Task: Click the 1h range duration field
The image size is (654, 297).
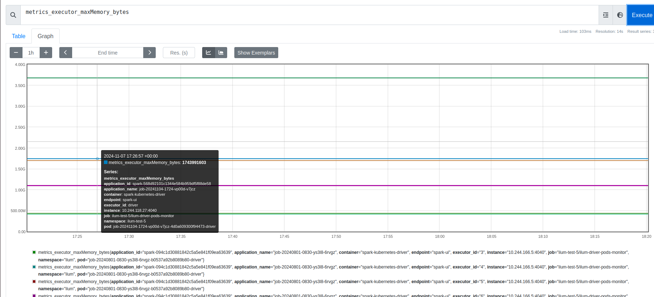Action: 31,53
